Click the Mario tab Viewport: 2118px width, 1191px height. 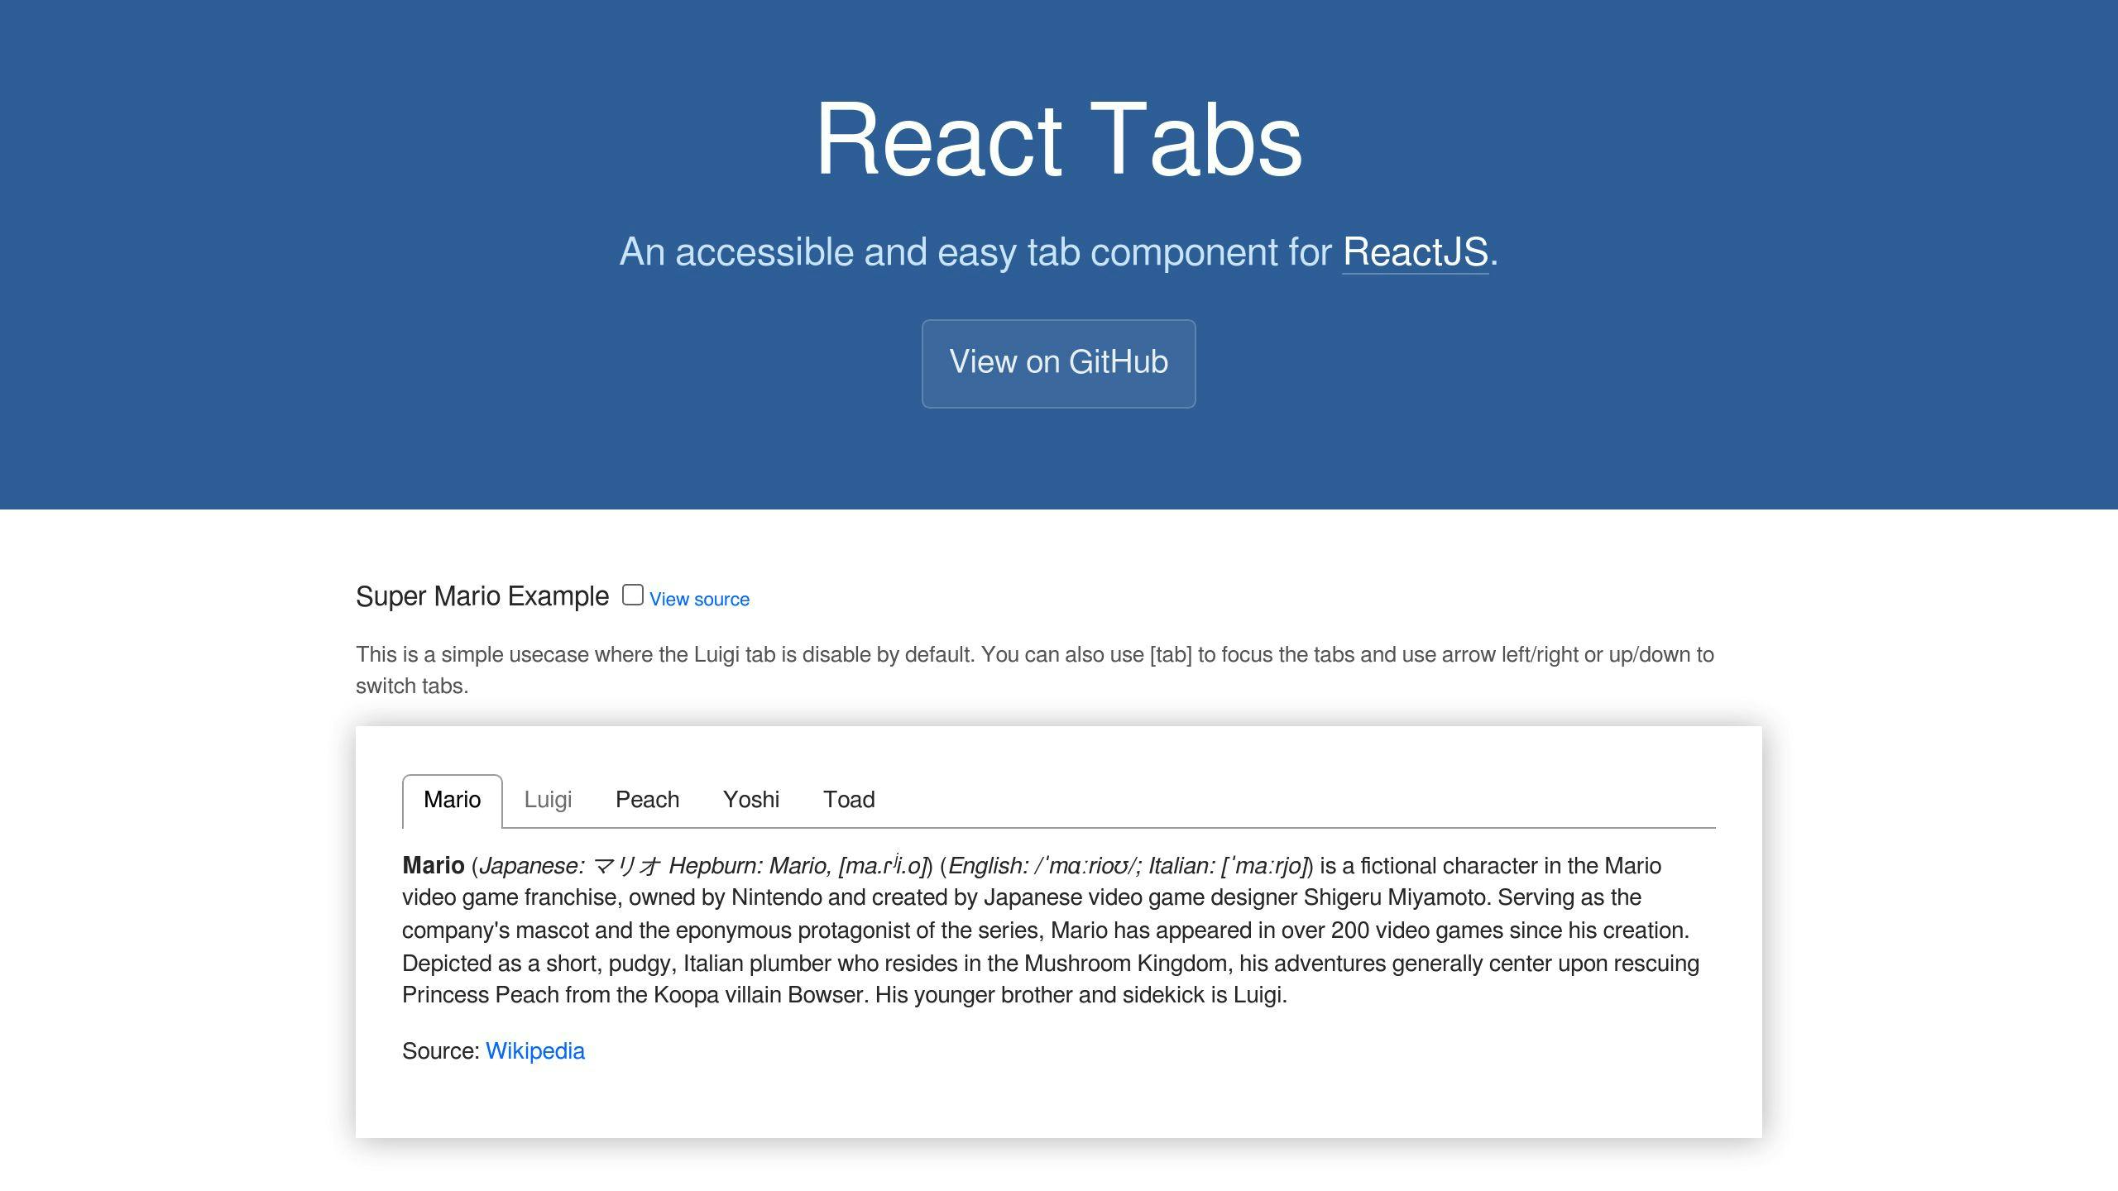coord(453,798)
